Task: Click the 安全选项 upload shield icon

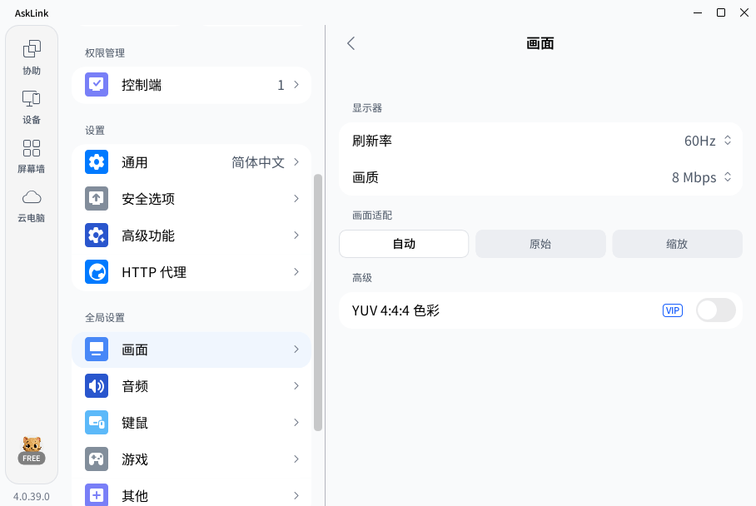Action: [97, 199]
